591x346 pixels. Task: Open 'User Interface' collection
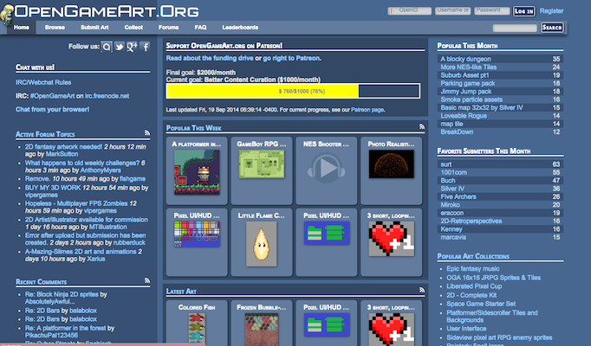(x=466, y=329)
